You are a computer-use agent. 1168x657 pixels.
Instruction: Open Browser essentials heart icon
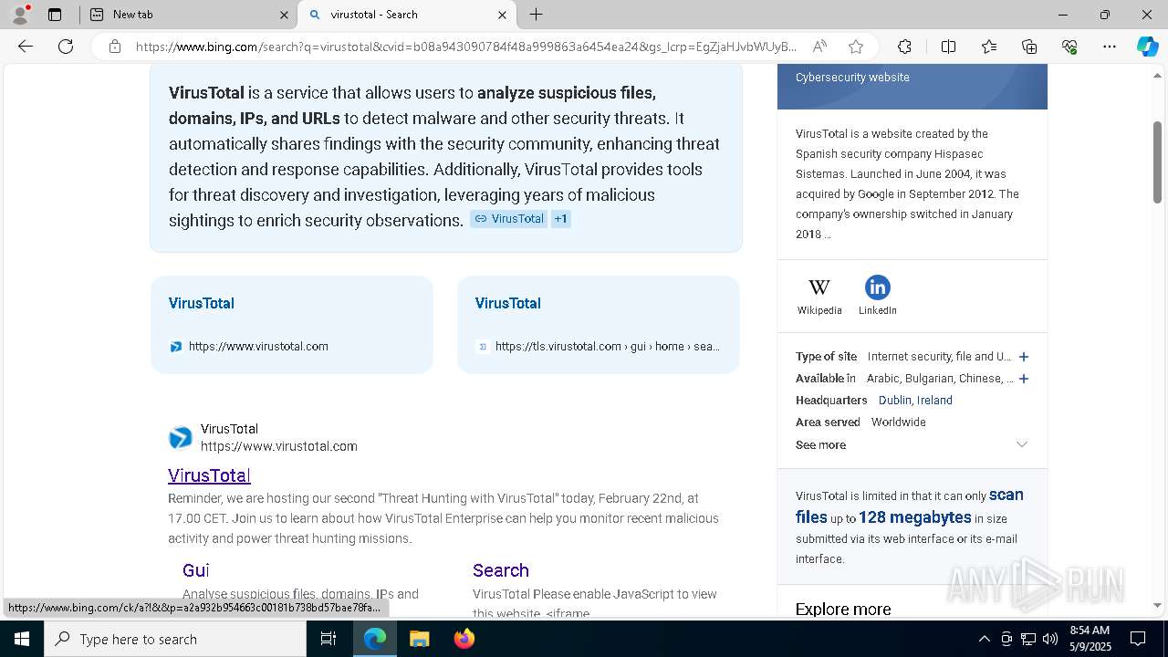click(1069, 47)
